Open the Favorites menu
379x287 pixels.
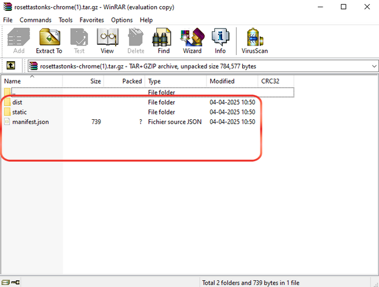(92, 20)
